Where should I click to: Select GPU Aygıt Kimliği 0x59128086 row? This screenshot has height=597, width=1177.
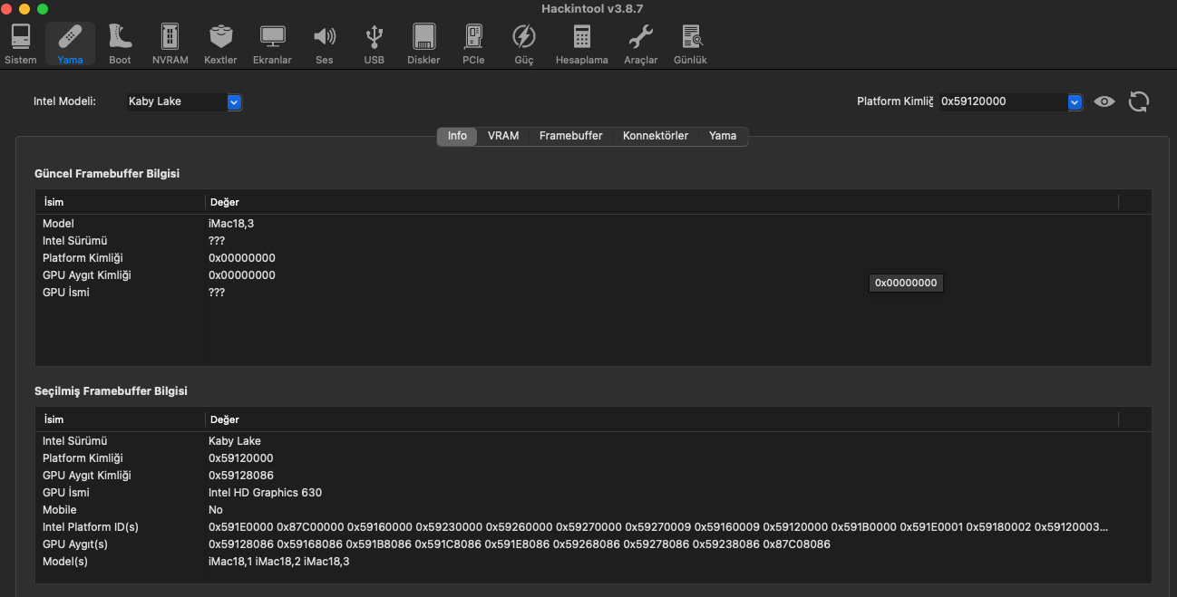click(593, 475)
